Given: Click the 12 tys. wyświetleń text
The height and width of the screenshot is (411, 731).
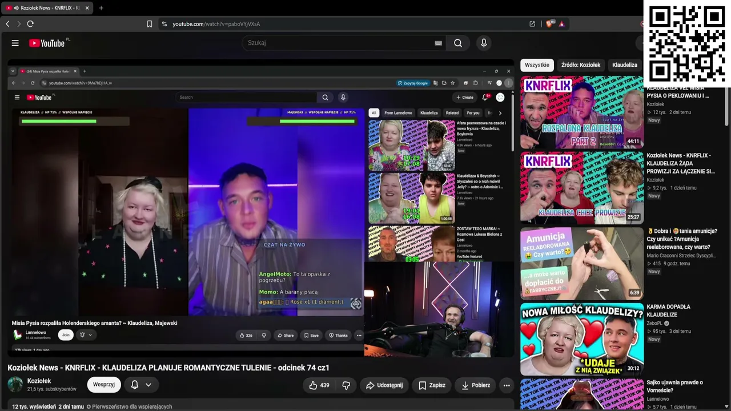Looking at the screenshot, I should [x=34, y=407].
